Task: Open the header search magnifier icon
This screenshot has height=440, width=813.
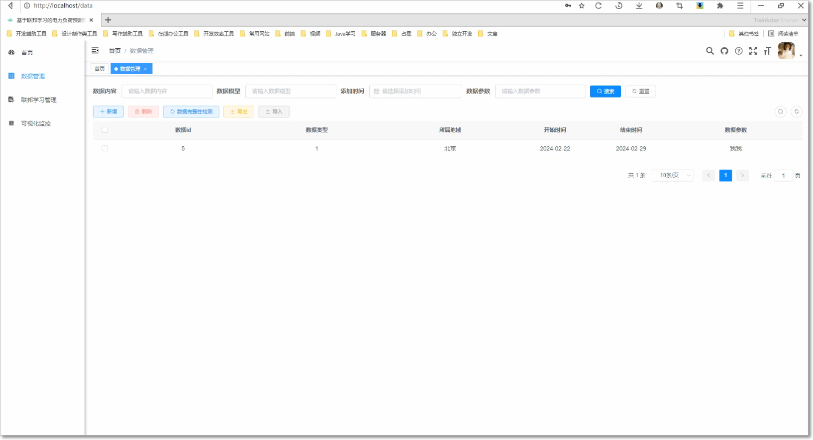Action: click(x=710, y=51)
